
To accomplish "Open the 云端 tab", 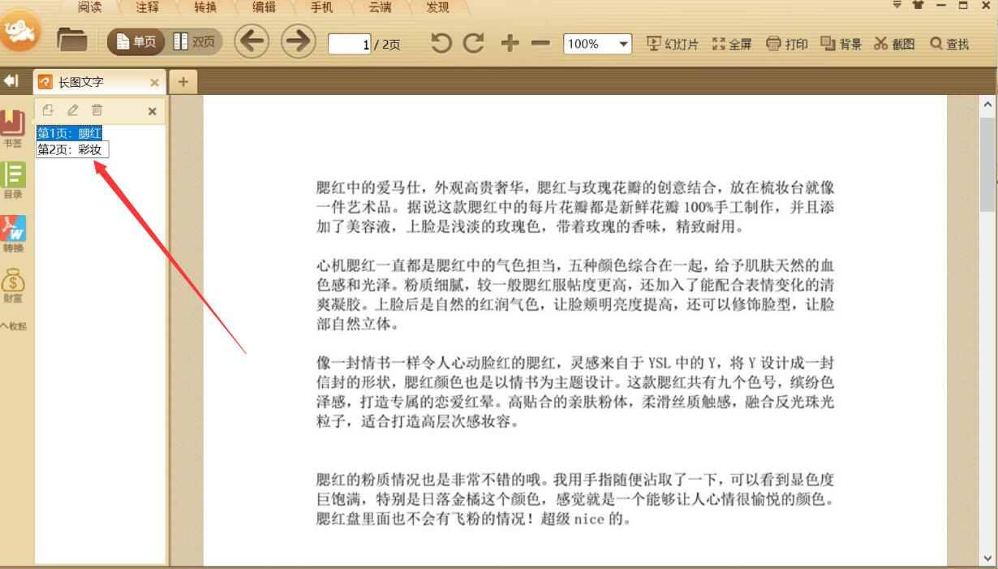I will point(380,7).
